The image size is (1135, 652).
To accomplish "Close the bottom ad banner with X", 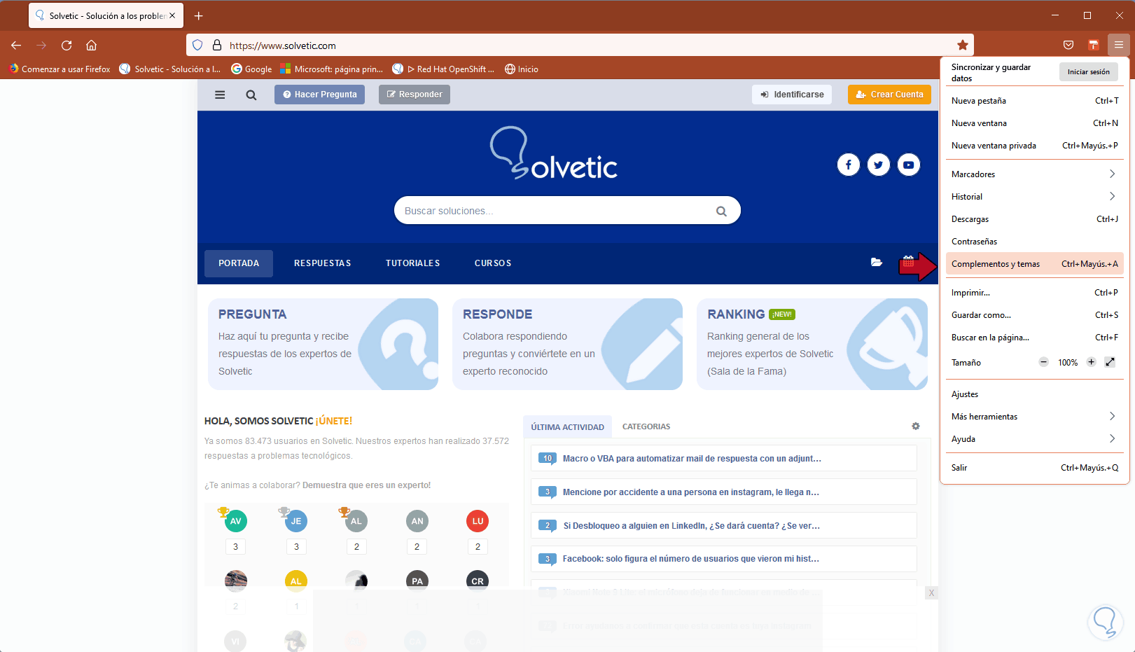I will tap(931, 593).
